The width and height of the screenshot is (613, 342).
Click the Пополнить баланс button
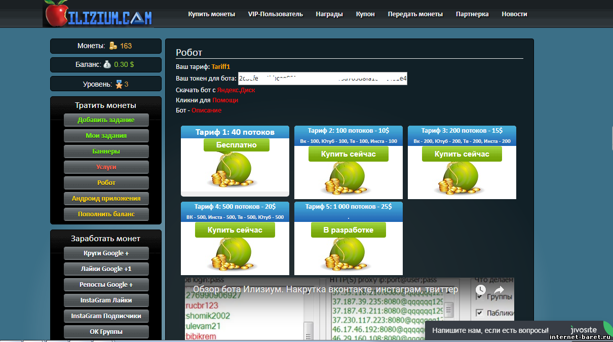point(106,214)
